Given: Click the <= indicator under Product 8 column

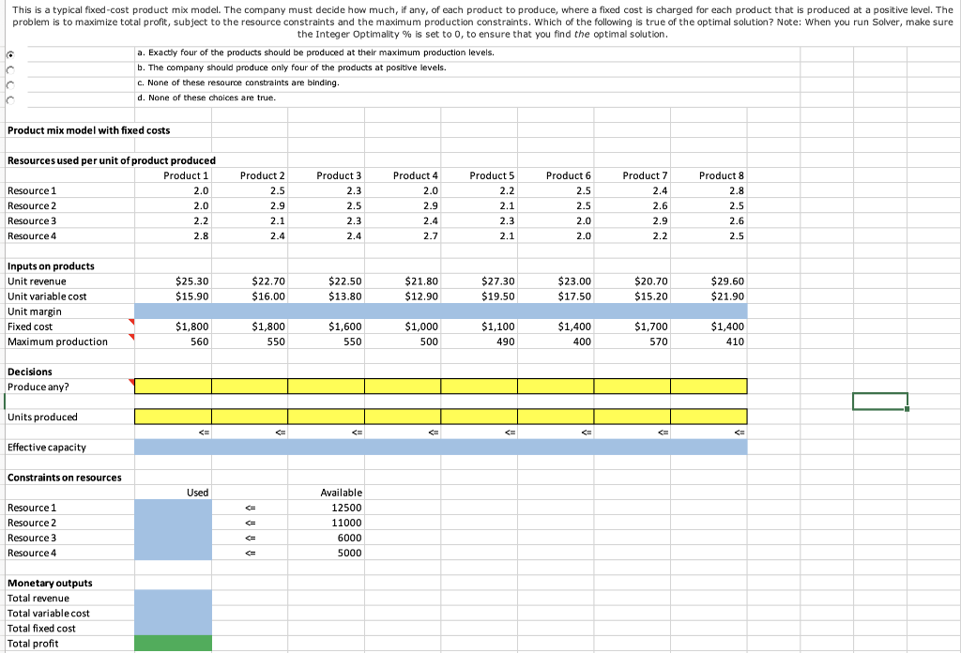Looking at the screenshot, I should coord(741,432).
